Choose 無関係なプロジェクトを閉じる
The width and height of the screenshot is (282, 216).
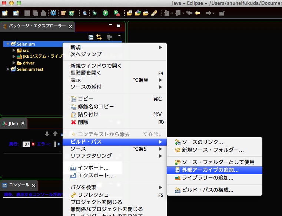pyautogui.click(x=115, y=209)
